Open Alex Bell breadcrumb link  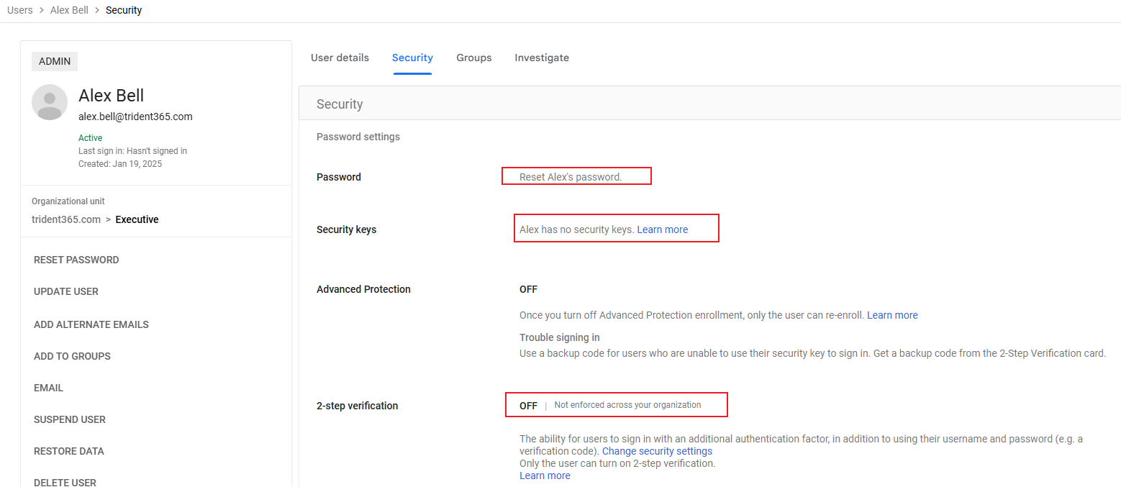pyautogui.click(x=69, y=10)
